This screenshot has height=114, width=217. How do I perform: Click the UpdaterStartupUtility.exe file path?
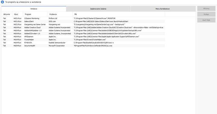click(108, 31)
